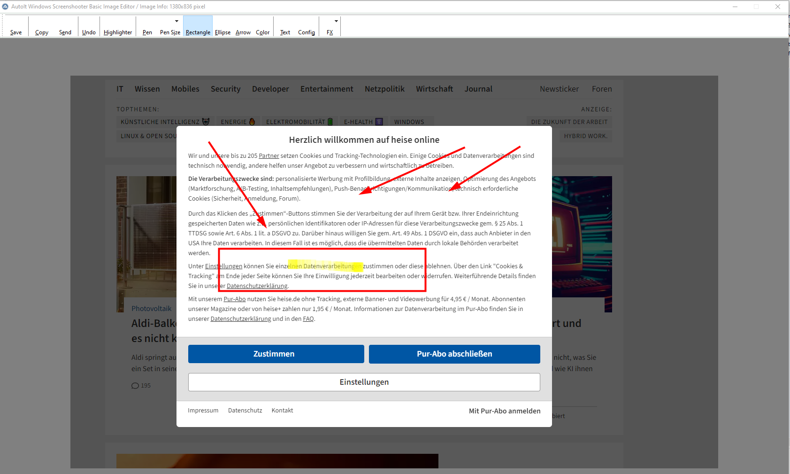The width and height of the screenshot is (790, 474).
Task: Click the Pur-Abo abschließen button
Action: click(x=454, y=354)
